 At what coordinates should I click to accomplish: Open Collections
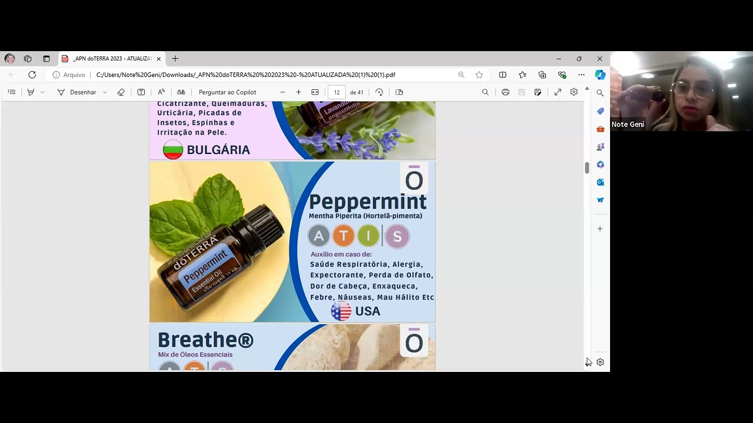tap(542, 75)
